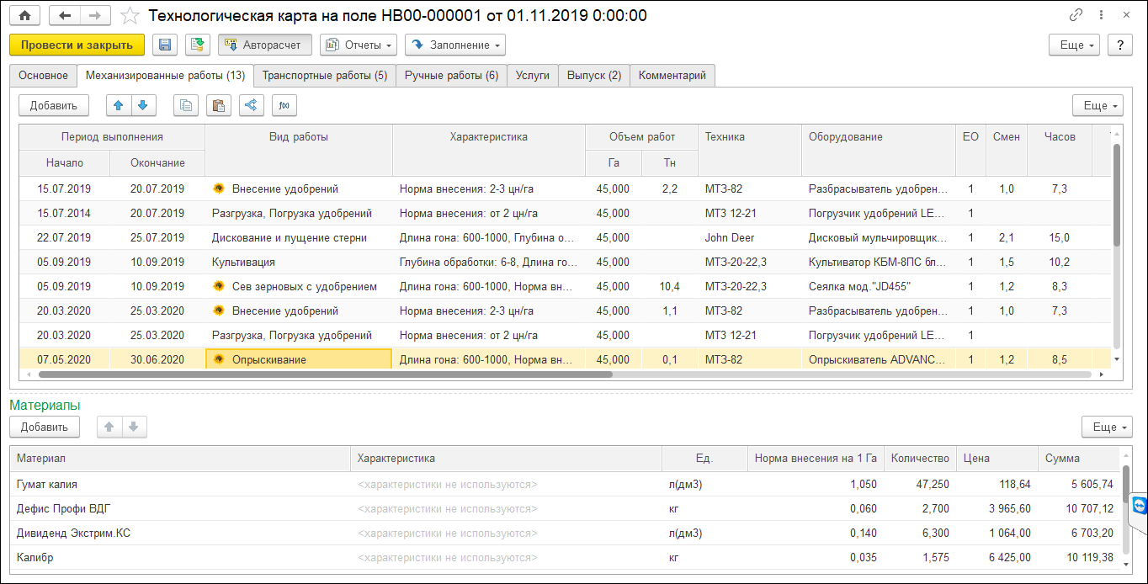Toggle the Авторасчет button
The height and width of the screenshot is (584, 1148).
pyautogui.click(x=265, y=45)
